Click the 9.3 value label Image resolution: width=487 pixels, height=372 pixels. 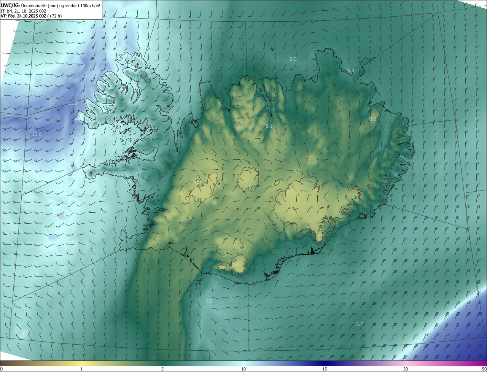click(x=23, y=333)
